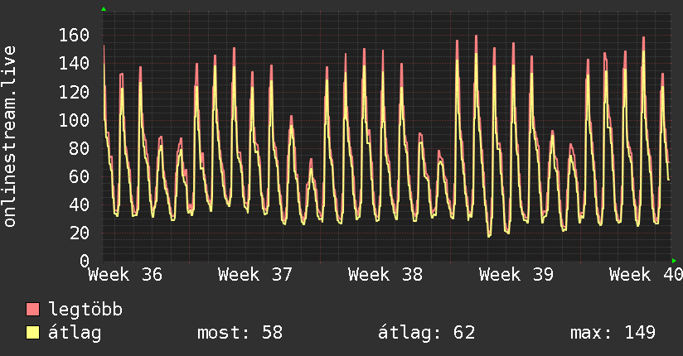Click the 40 y-axis value
Image resolution: width=683 pixels, height=356 pixels.
click(x=80, y=204)
